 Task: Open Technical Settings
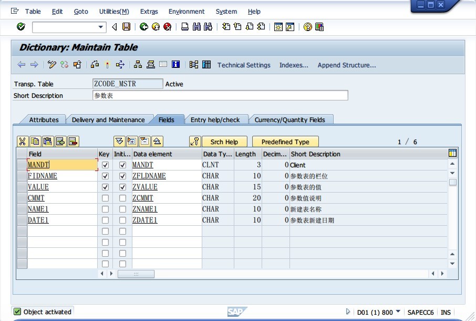pyautogui.click(x=244, y=65)
